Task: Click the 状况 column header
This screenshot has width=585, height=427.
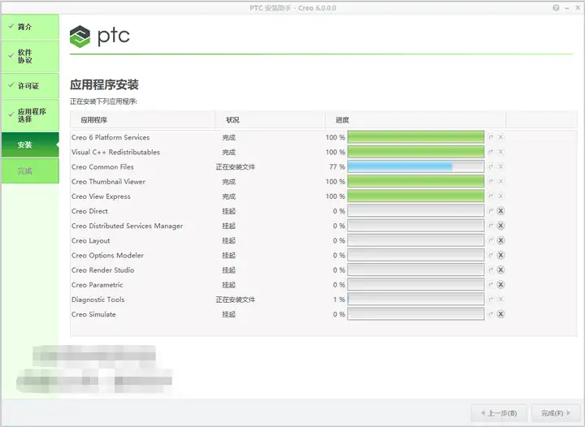Action: [270, 120]
